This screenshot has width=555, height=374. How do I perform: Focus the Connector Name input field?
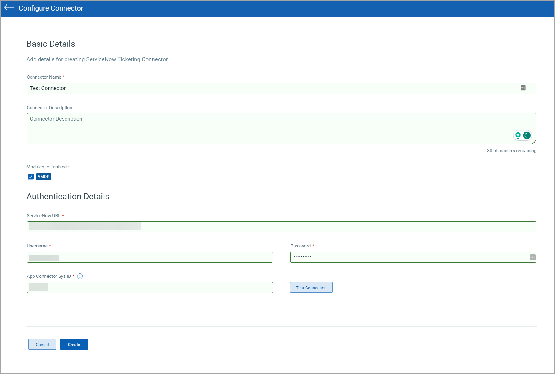coord(265,89)
